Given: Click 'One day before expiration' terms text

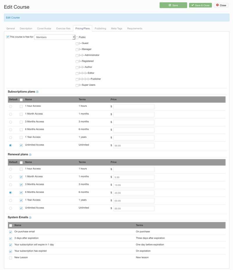Looking at the screenshot, I should [x=150, y=244].
